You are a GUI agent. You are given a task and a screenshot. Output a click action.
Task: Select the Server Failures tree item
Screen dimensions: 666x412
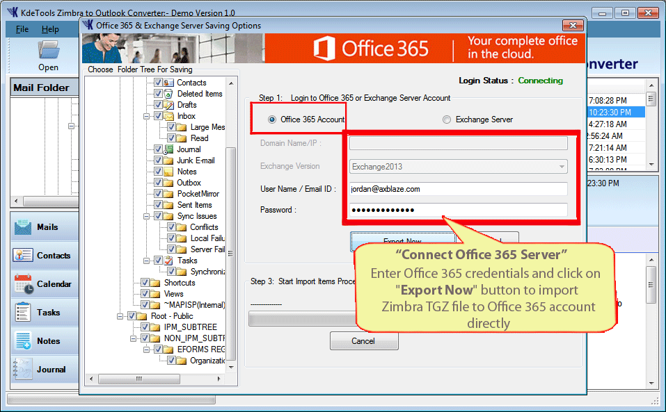(x=207, y=249)
